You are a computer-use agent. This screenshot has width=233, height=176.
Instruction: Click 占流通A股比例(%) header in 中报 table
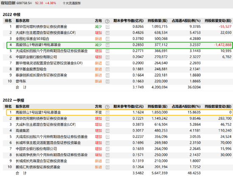pos(186,21)
